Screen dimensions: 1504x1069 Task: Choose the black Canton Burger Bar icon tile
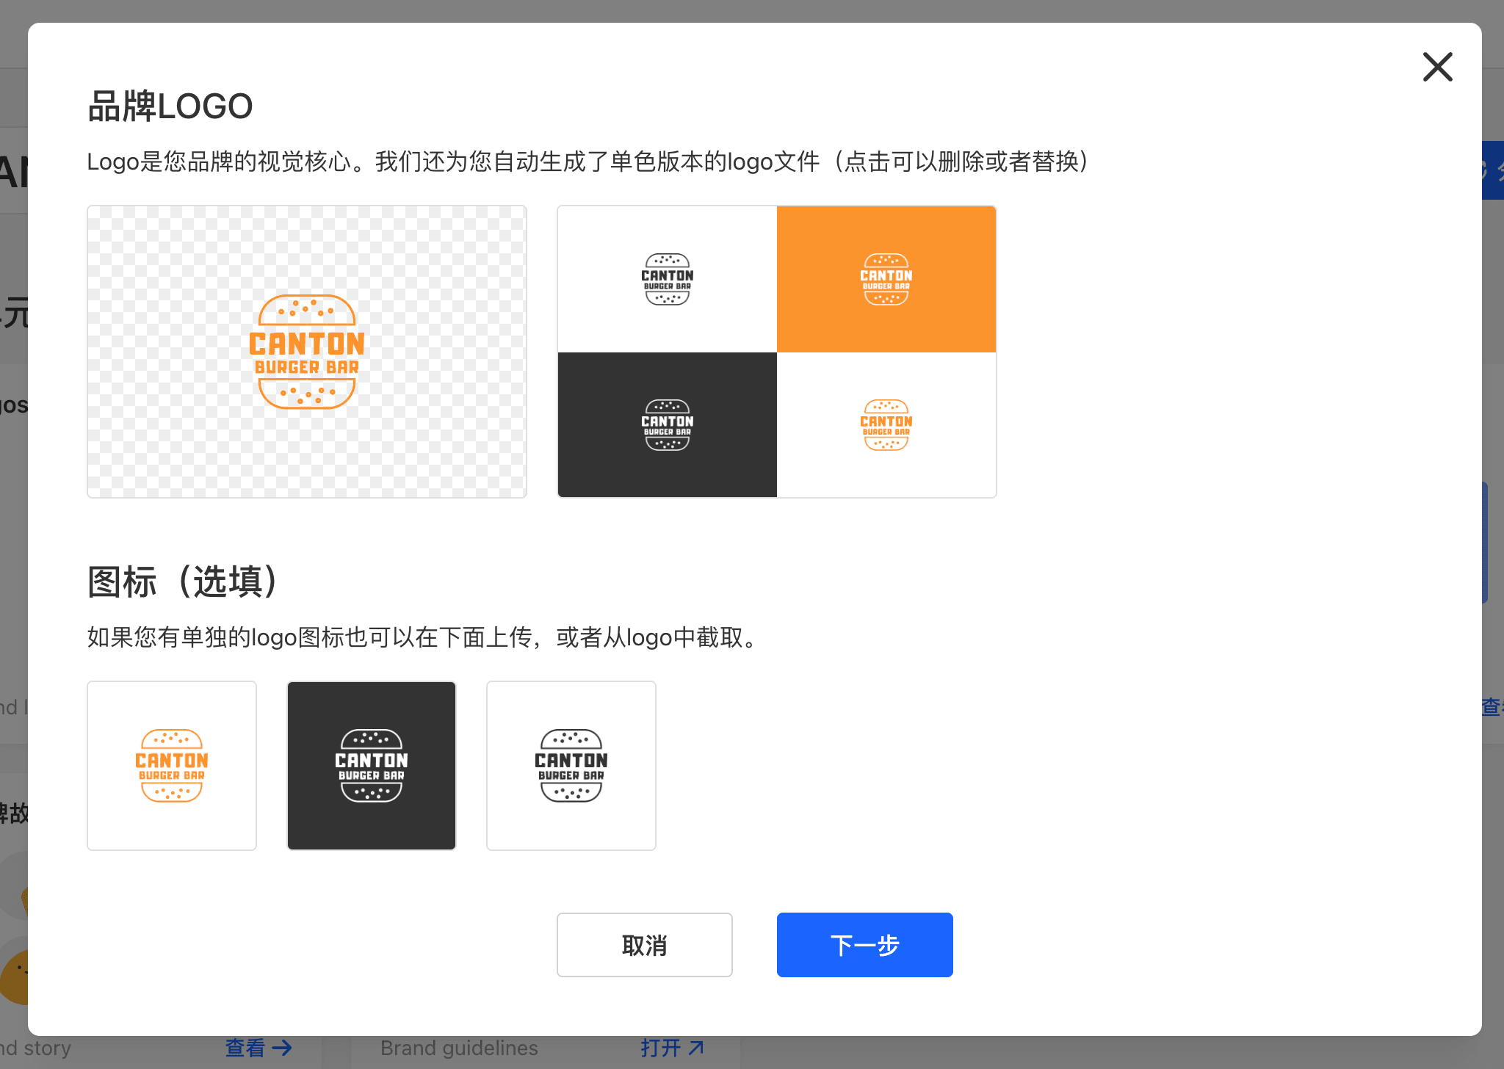(x=571, y=765)
